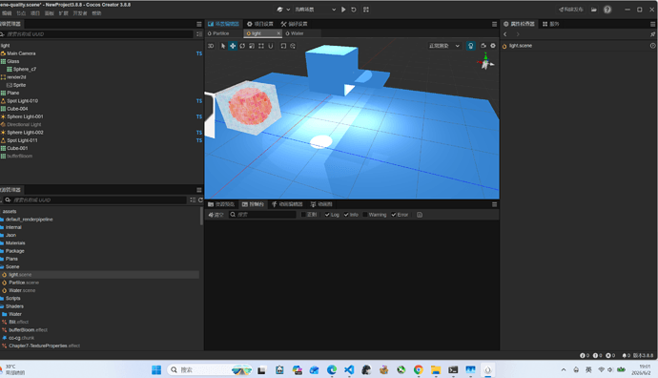
Task: Uncheck the Error filter checkbox
Action: [394, 215]
